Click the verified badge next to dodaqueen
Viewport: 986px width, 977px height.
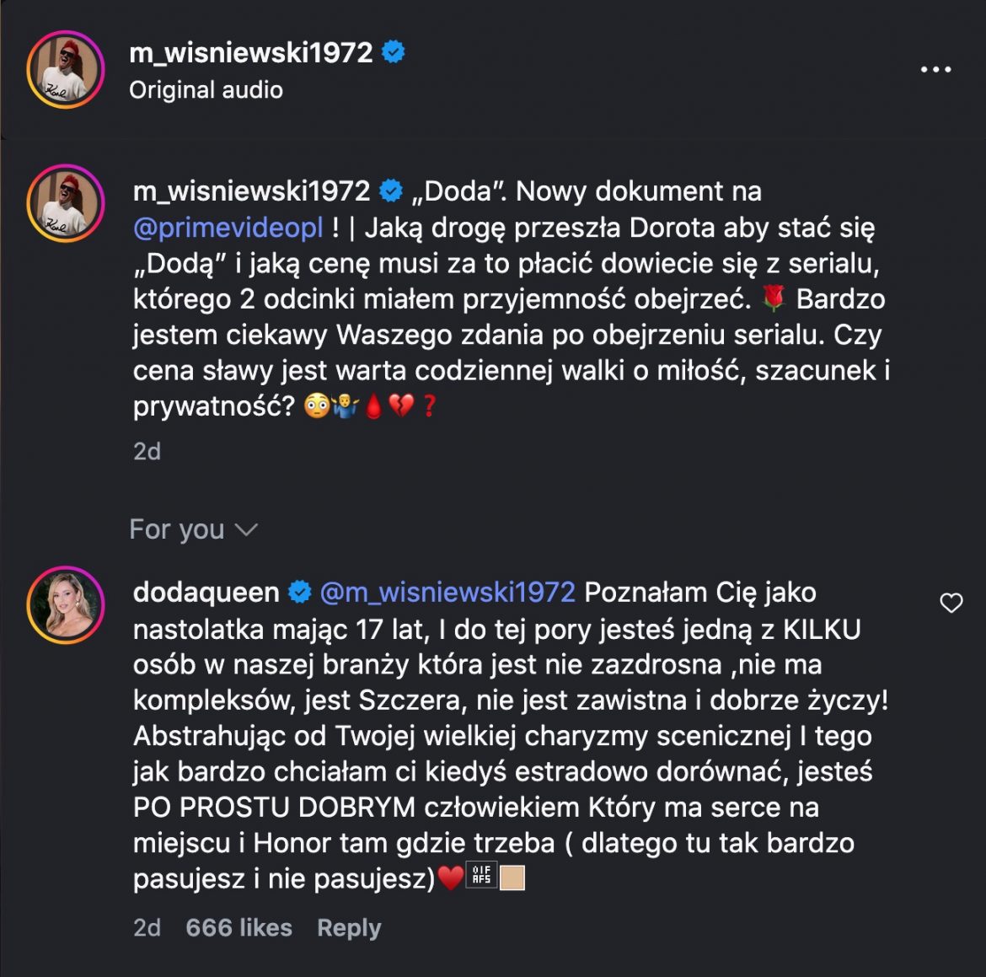coord(300,593)
